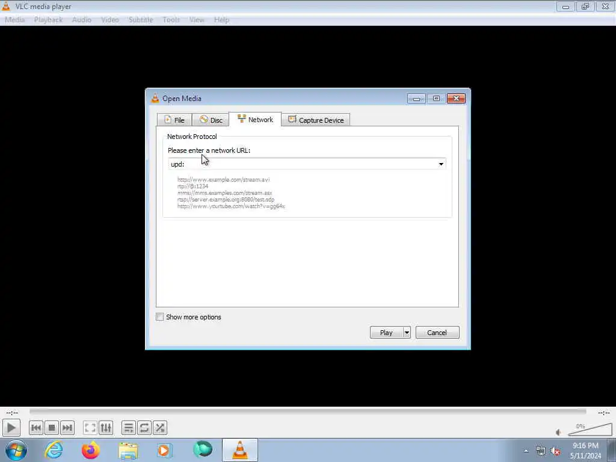Screen dimensions: 616x462
Task: Cancel the Open Media dialog
Action: click(x=437, y=333)
